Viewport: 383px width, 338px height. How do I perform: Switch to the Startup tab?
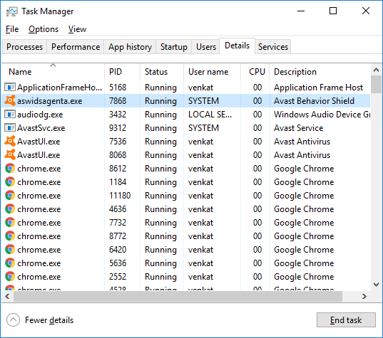[173, 47]
